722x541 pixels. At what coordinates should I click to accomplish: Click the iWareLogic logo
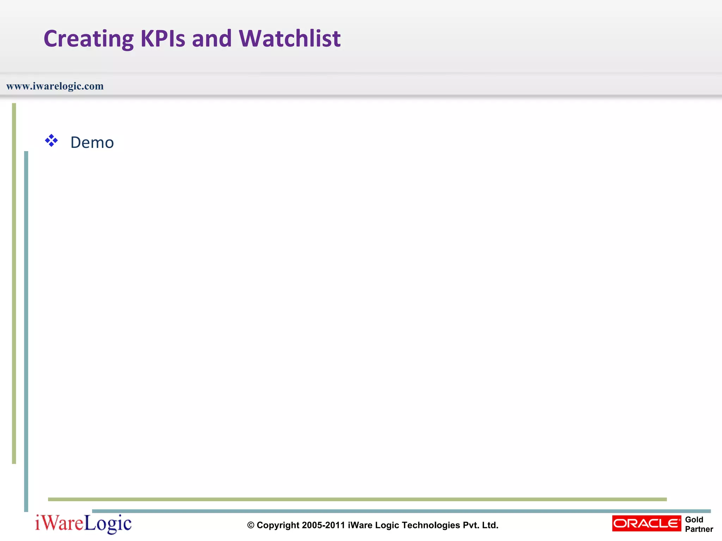point(83,523)
